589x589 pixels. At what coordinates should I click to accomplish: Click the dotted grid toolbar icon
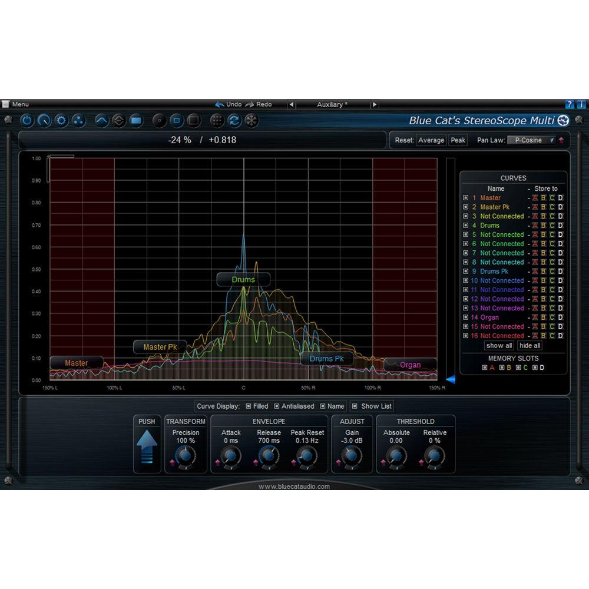pos(217,121)
